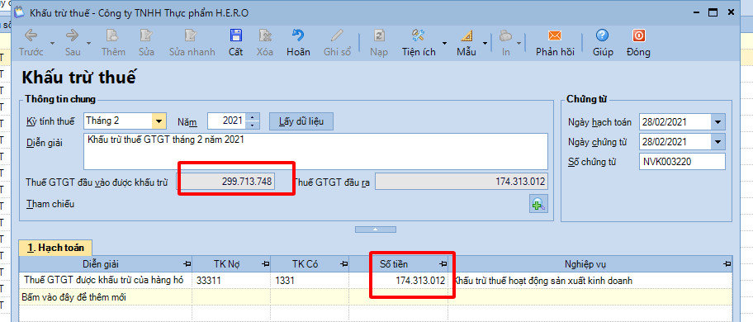The height and width of the screenshot is (322, 753).
Task: Pin the TK Có column
Action: pos(343,264)
